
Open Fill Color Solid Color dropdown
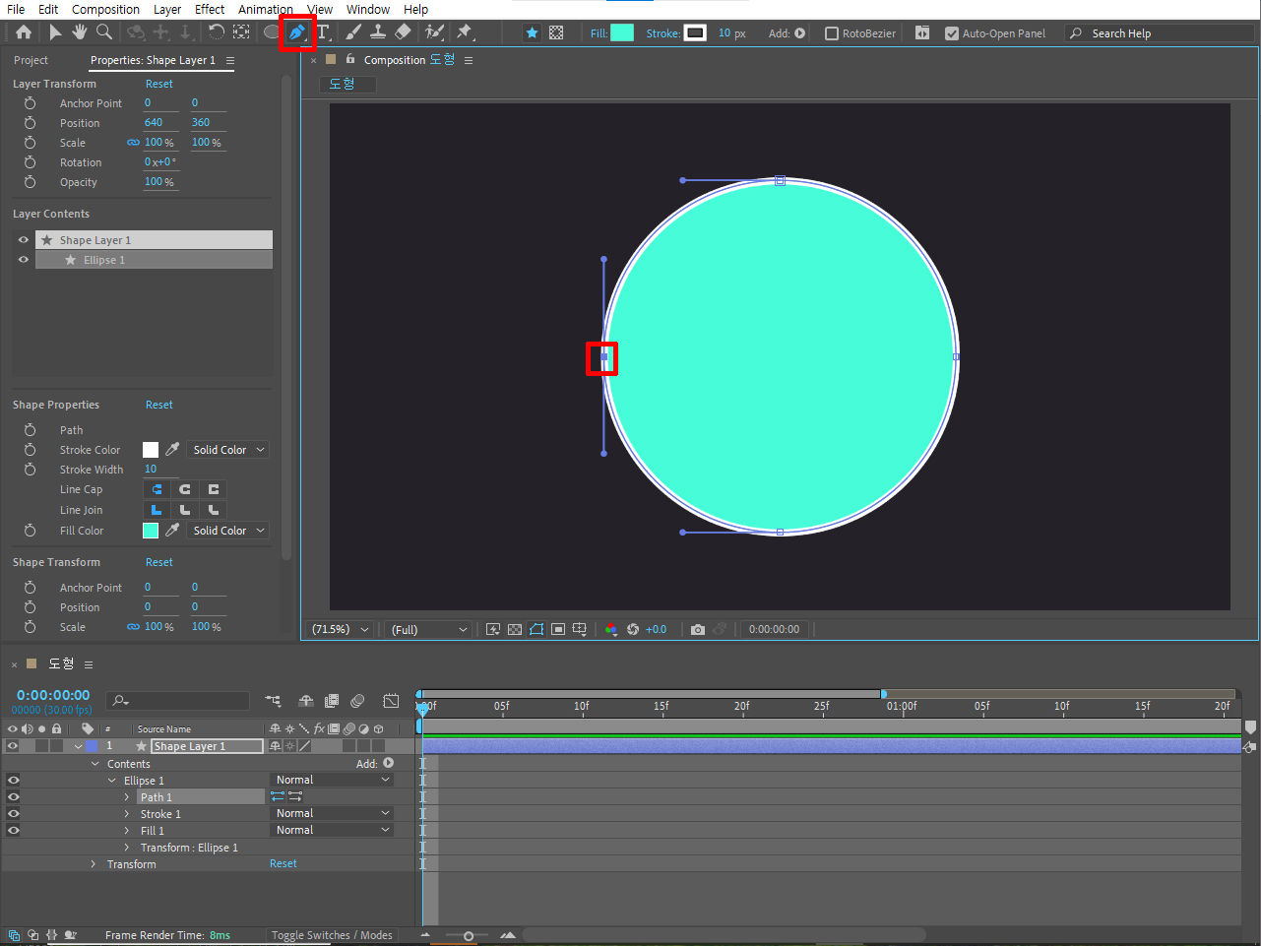click(228, 531)
